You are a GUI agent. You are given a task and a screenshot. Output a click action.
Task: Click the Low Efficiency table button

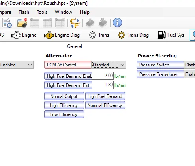coord(64,114)
